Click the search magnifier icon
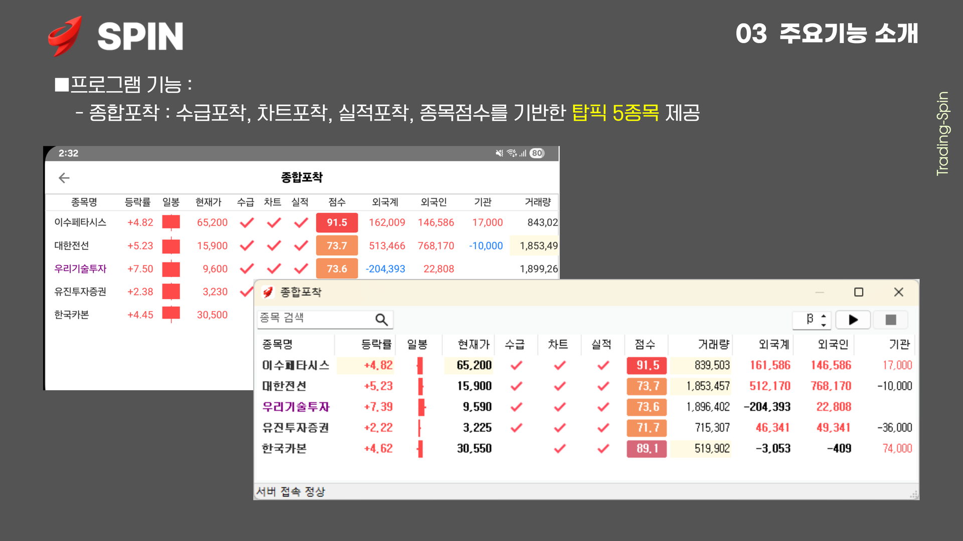Viewport: 963px width, 541px height. [x=381, y=320]
